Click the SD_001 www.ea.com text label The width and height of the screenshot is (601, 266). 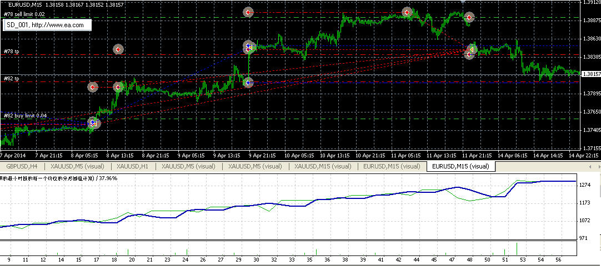(x=47, y=25)
